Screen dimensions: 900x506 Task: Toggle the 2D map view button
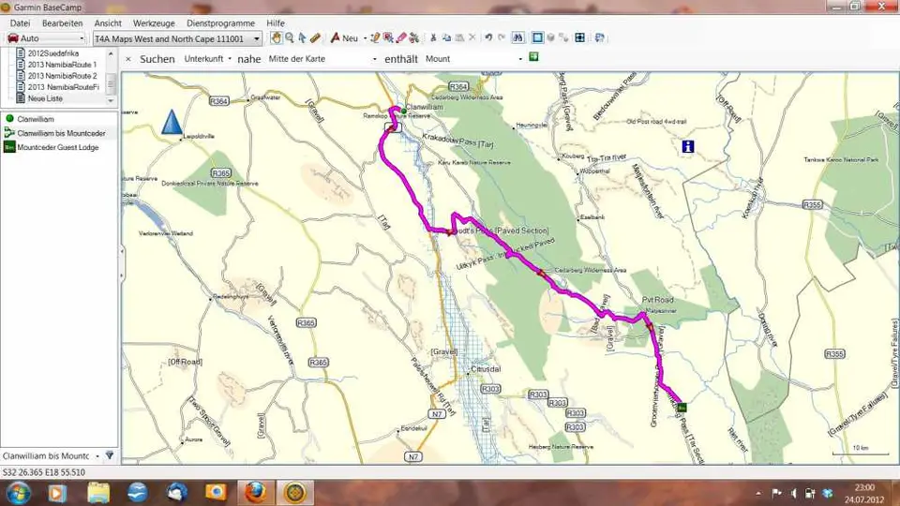537,37
